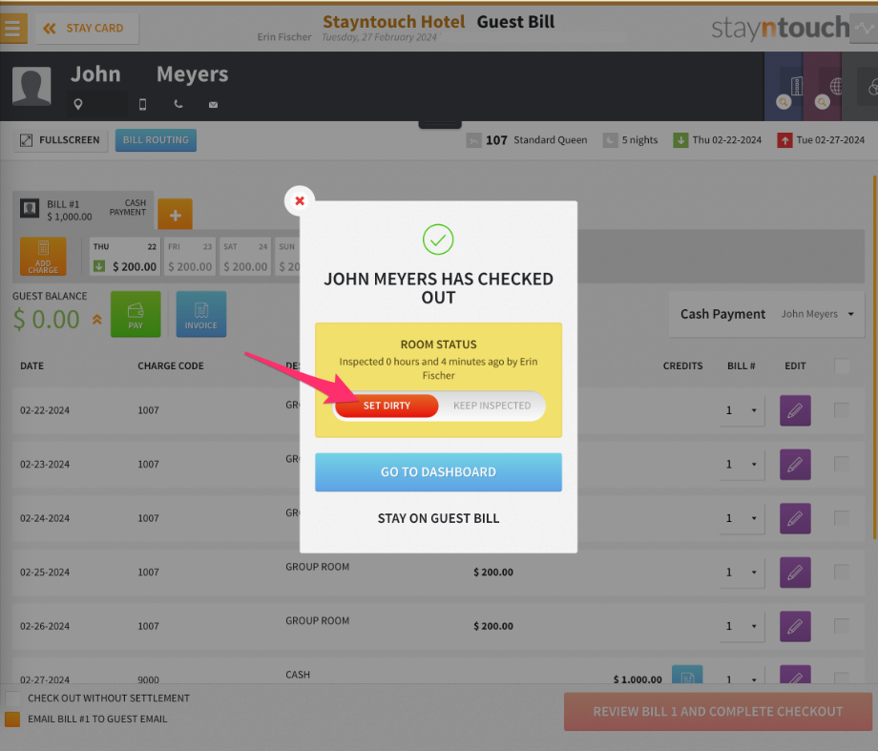Edit the 02-23-2024 charge with pencil icon
The width and height of the screenshot is (878, 751).
[x=795, y=465]
